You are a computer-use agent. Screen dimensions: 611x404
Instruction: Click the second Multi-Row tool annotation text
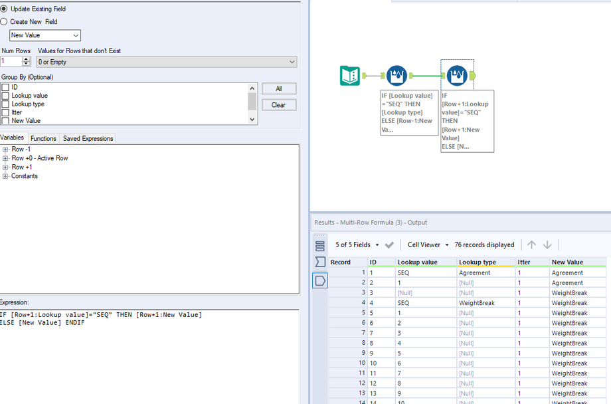tap(467, 121)
